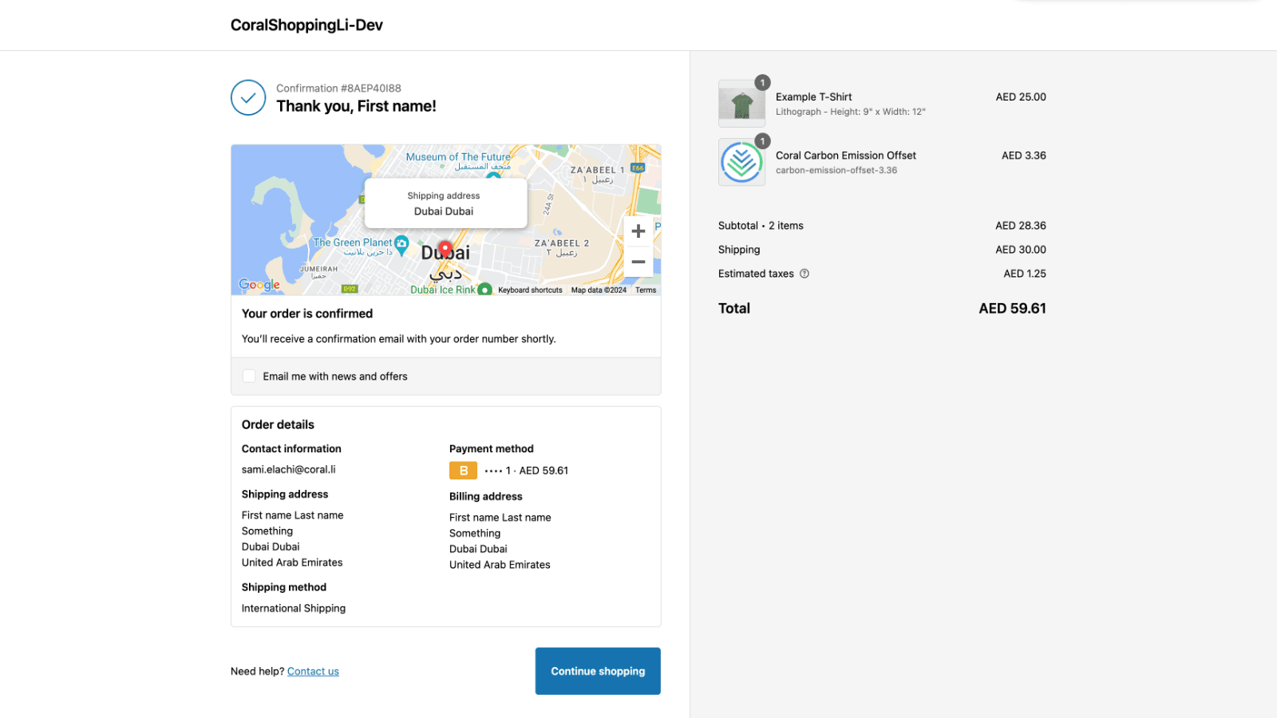This screenshot has width=1277, height=718.
Task: Enable Email me with news and offers
Action: coord(250,377)
